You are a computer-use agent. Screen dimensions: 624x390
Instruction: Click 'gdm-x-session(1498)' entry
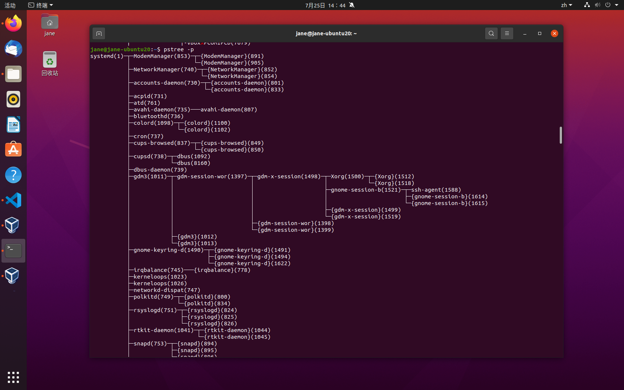pos(289,176)
